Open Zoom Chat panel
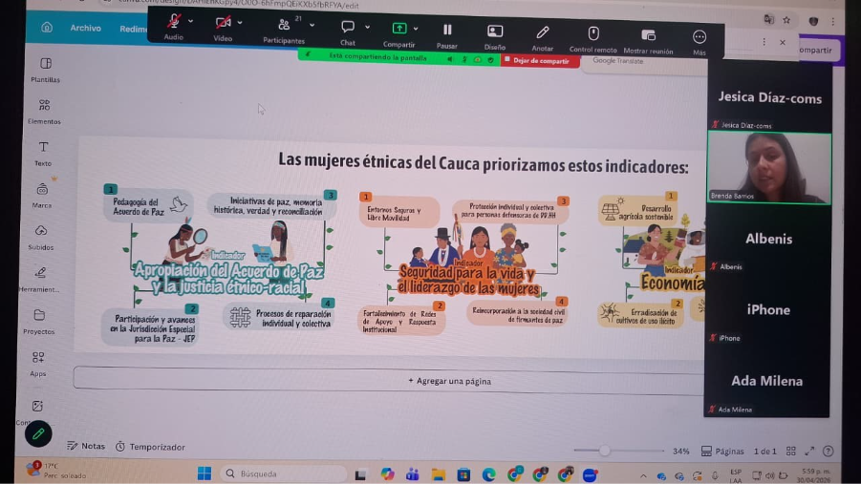Screen dimensions: 861x484 coord(348,32)
